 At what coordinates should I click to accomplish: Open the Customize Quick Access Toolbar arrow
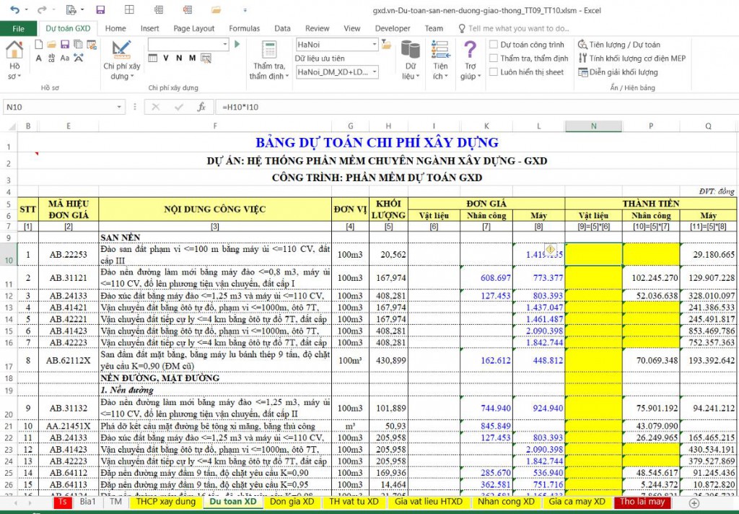(x=245, y=10)
